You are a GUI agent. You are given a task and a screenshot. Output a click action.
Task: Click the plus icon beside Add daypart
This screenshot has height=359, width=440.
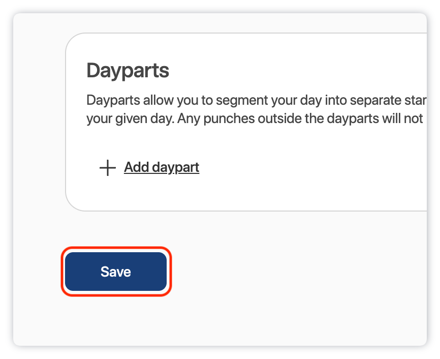108,168
